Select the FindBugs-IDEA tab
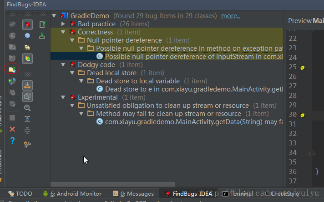 [x=189, y=193]
